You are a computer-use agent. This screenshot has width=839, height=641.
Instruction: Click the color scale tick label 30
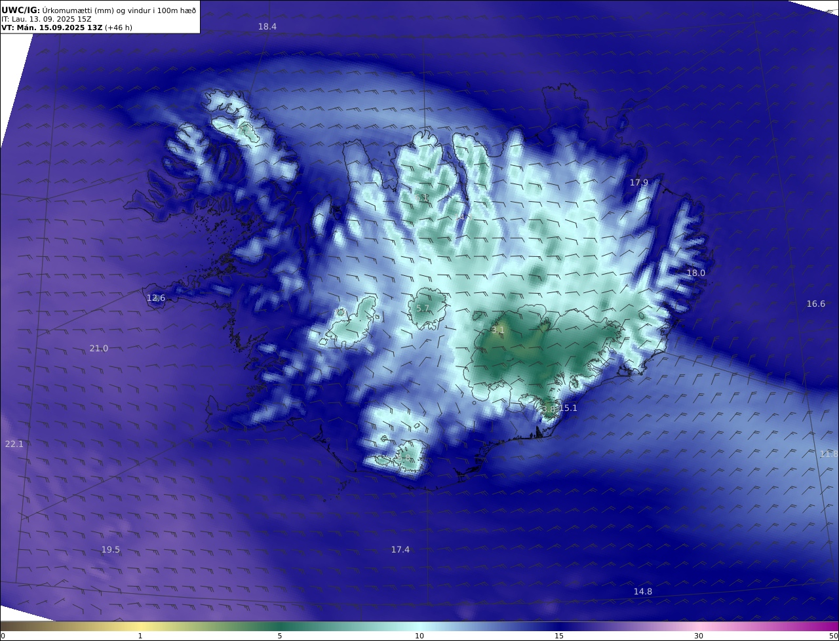pos(699,636)
